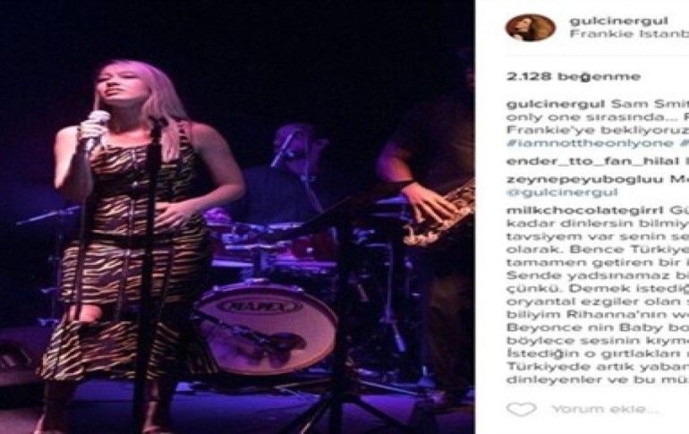Open the #iamnottheonlyone hashtag
Screen dimensions: 689x434
pos(591,143)
